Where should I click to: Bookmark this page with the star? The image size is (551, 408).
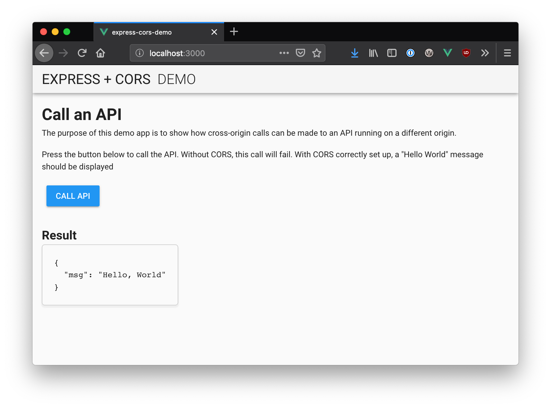(x=317, y=53)
